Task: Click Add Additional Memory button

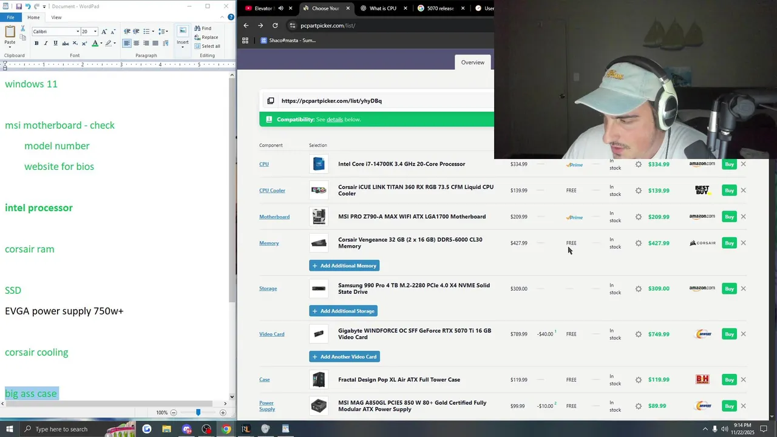Action: click(344, 266)
